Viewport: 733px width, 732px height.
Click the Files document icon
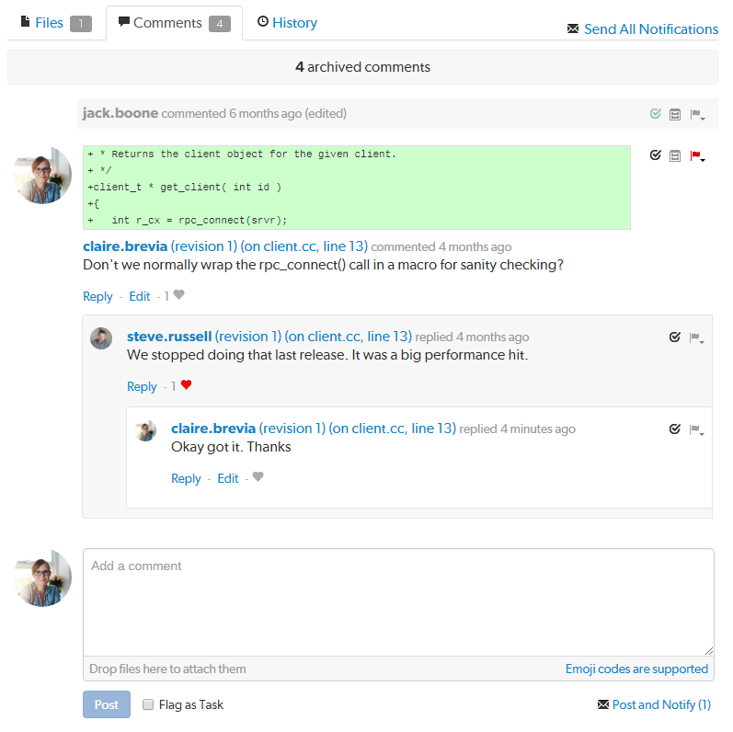tap(26, 21)
